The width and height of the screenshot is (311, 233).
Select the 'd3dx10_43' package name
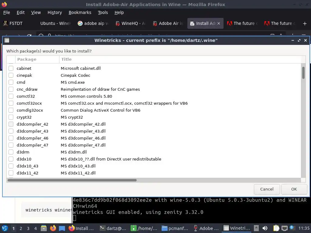tap(27, 166)
